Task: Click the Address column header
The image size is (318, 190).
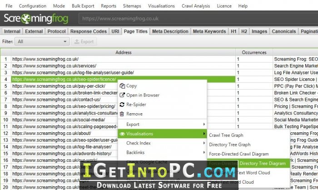Action: click(123, 52)
